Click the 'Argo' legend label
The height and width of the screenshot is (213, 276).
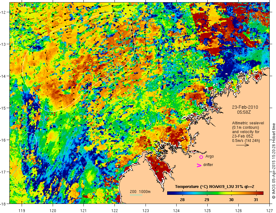point(210,156)
